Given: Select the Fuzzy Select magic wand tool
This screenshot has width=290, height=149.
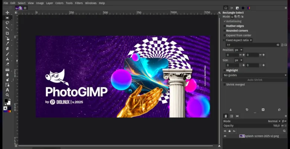Looking at the screenshot, I should pos(7,28).
